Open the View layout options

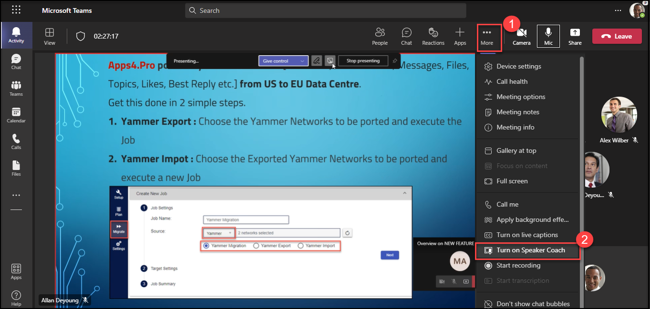tap(50, 36)
